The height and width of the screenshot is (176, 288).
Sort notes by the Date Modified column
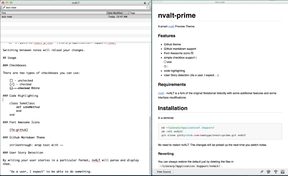[118, 13]
